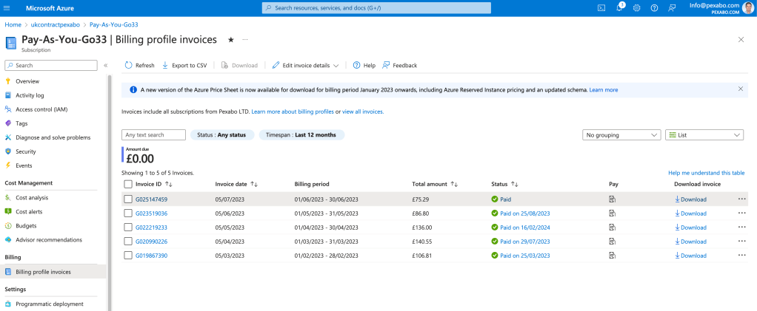
Task: Dismiss the Azure Price Sheet info banner
Action: tap(741, 89)
